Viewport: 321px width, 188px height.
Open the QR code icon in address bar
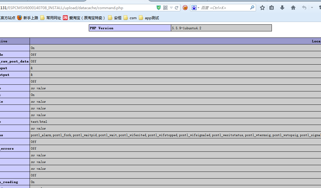click(165, 8)
